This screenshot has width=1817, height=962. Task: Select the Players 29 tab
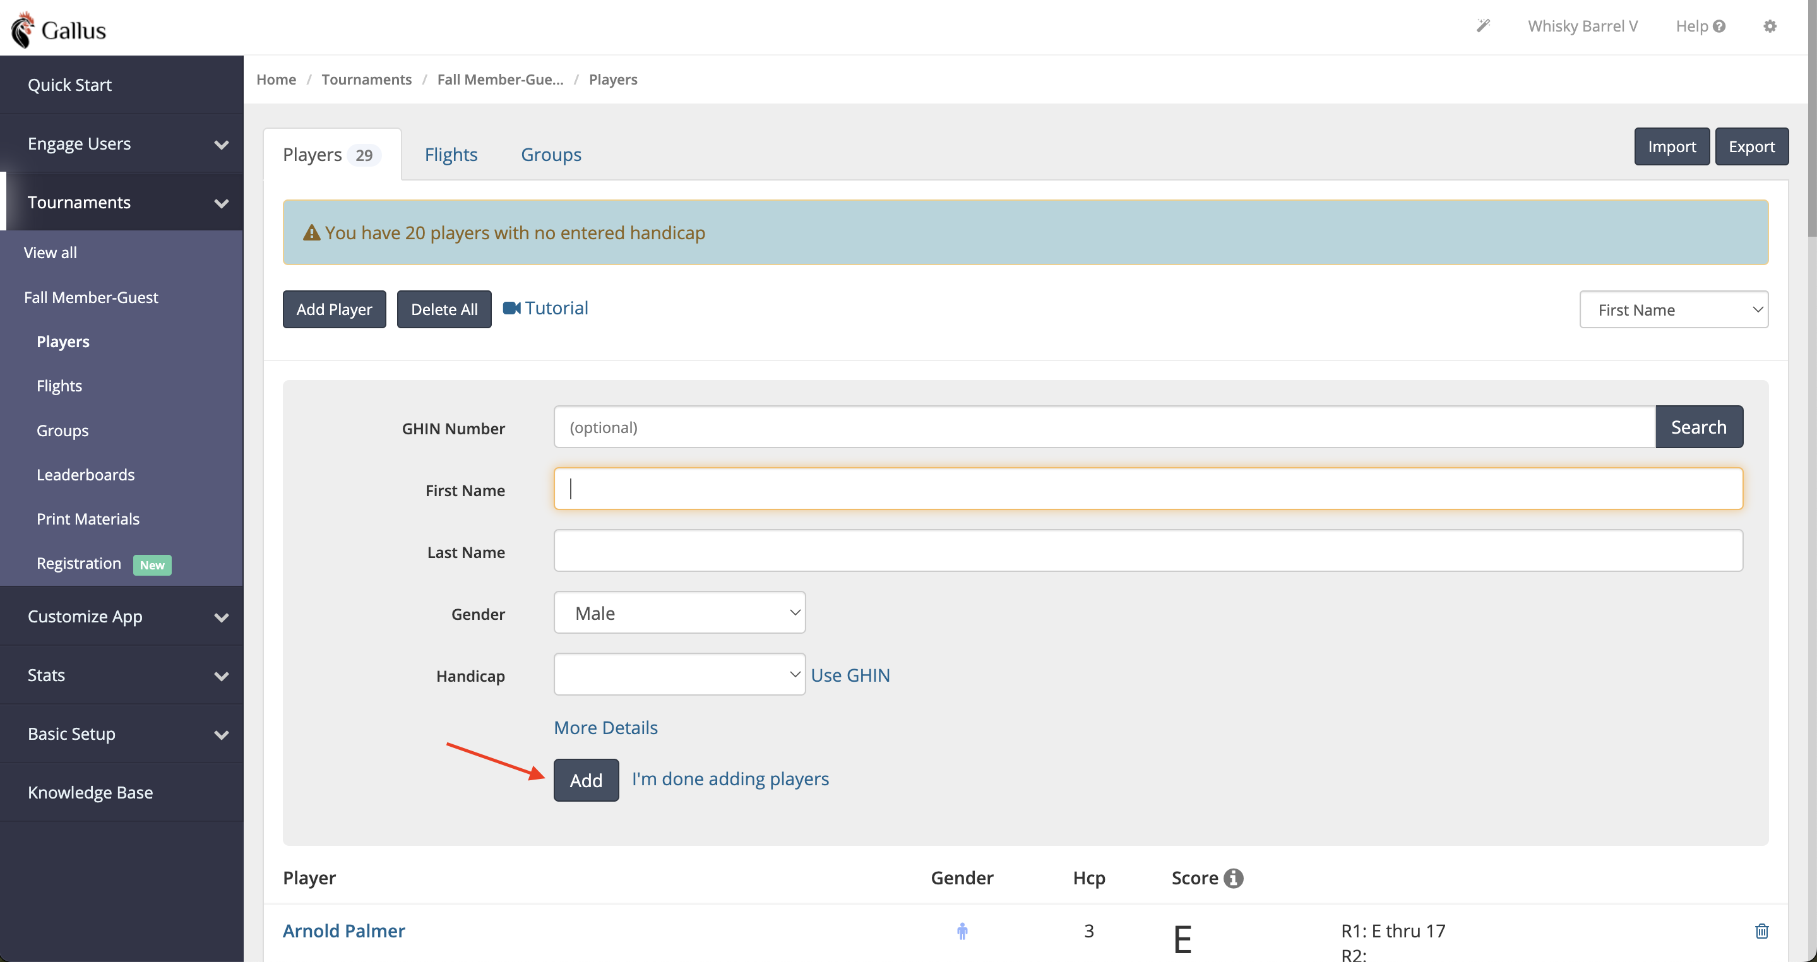[332, 155]
